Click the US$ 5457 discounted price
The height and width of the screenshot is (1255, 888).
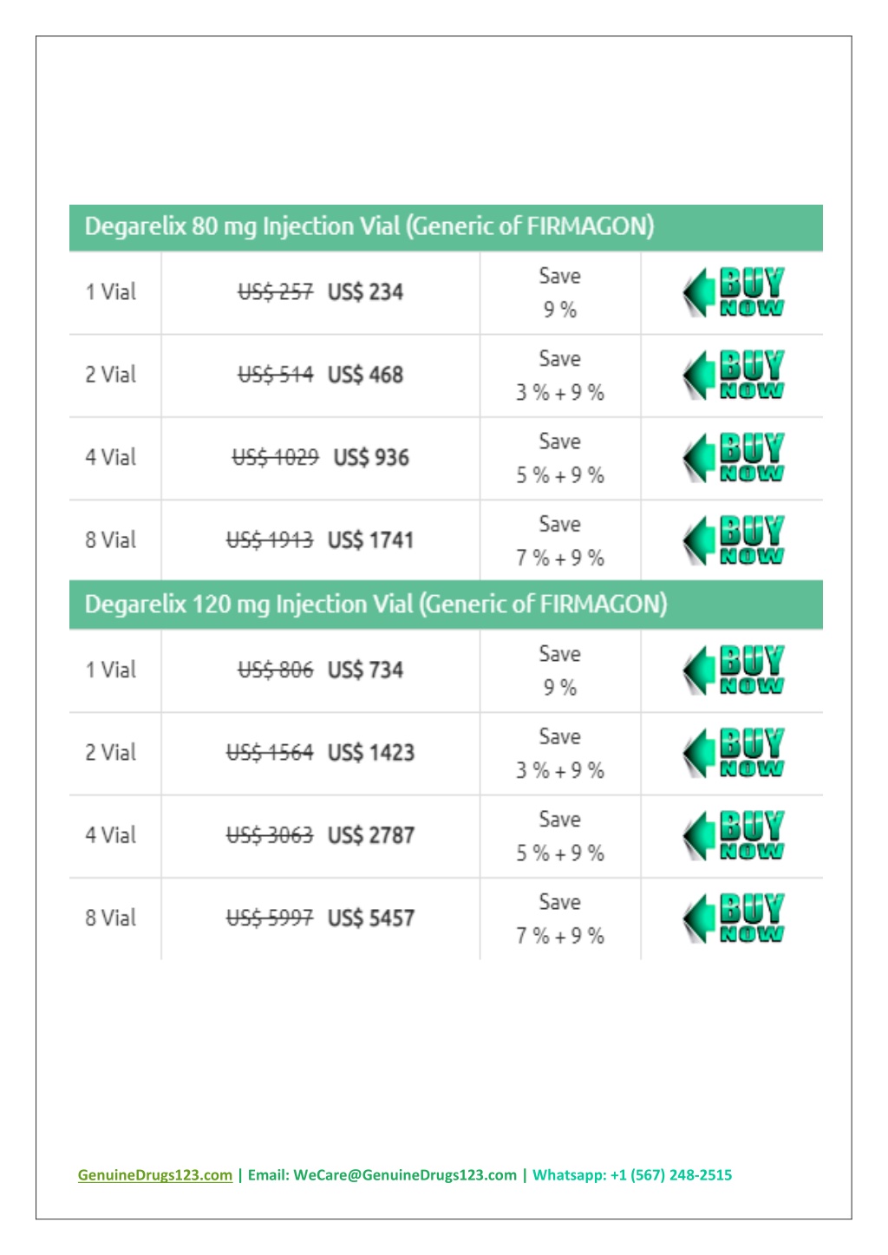371,918
